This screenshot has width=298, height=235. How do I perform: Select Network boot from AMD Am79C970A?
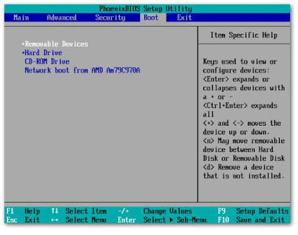click(x=82, y=70)
